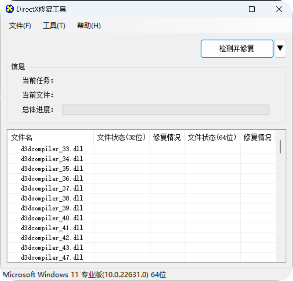Maximize the DirectX修复工具 window
293x281 pixels.
(252, 9)
